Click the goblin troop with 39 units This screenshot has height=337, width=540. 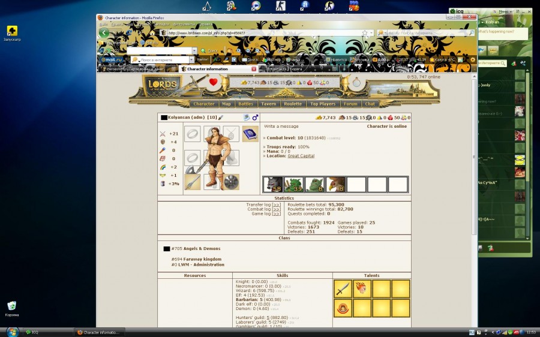click(294, 185)
